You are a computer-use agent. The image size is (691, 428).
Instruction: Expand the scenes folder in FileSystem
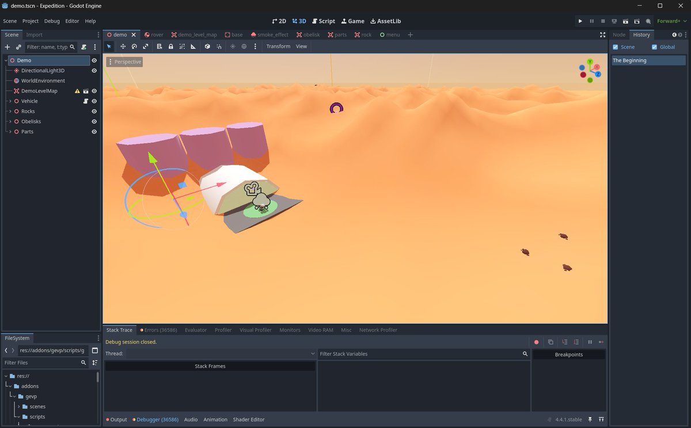(18, 407)
